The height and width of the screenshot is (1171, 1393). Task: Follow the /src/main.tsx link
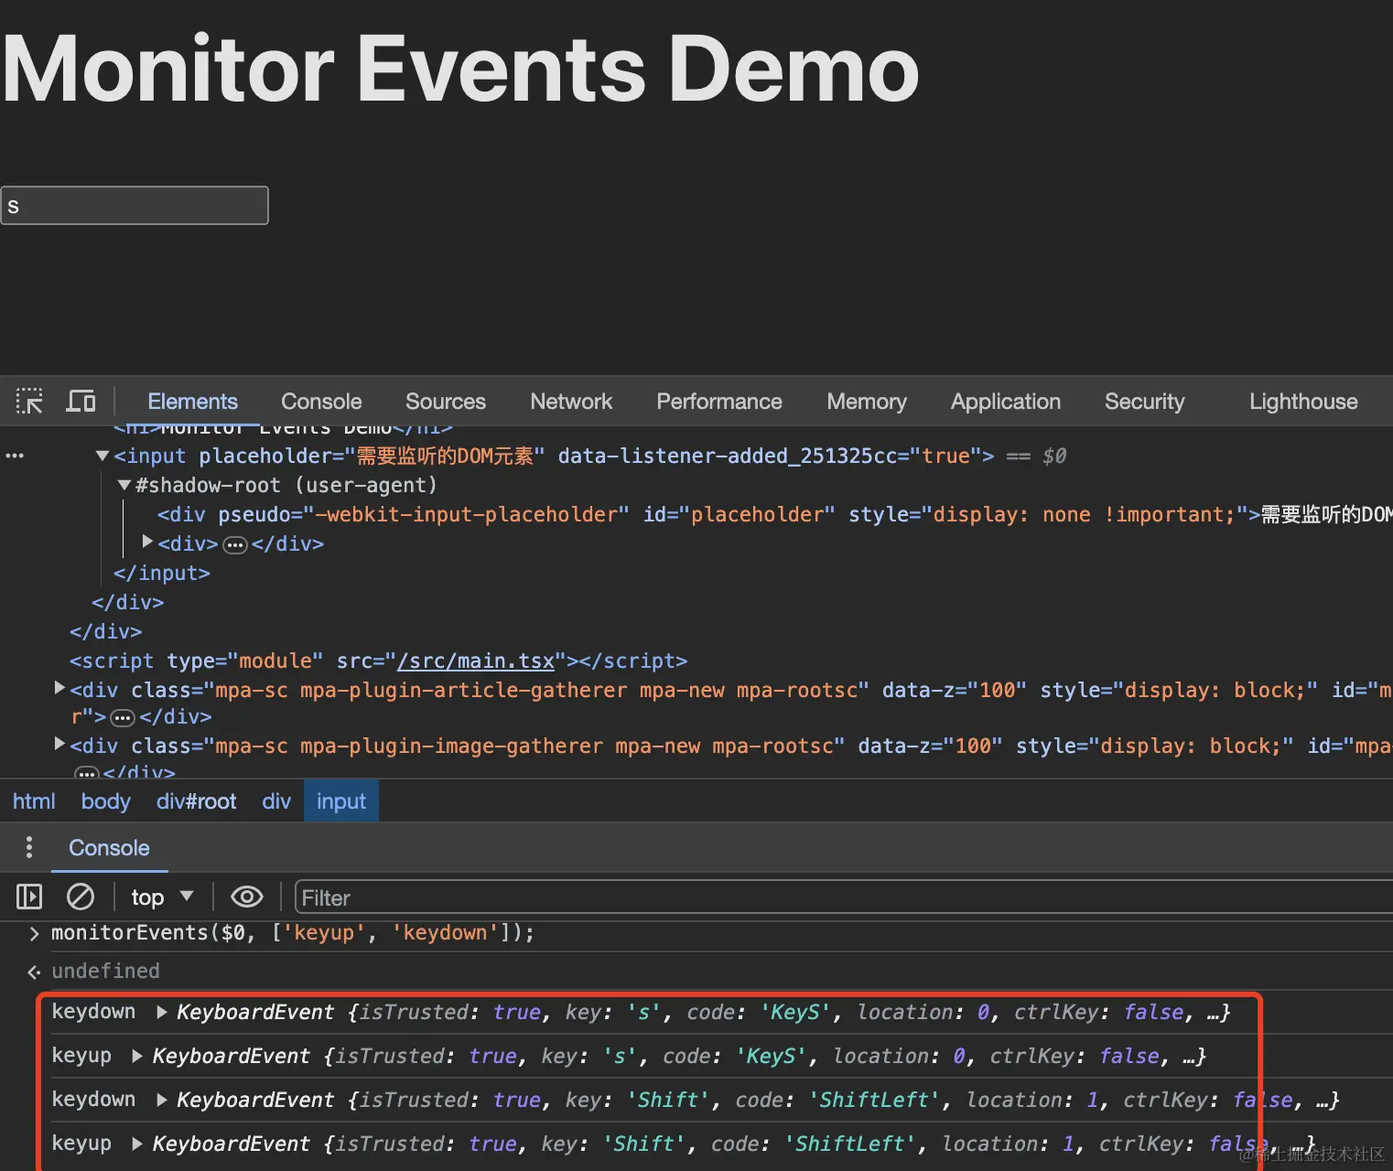click(476, 661)
